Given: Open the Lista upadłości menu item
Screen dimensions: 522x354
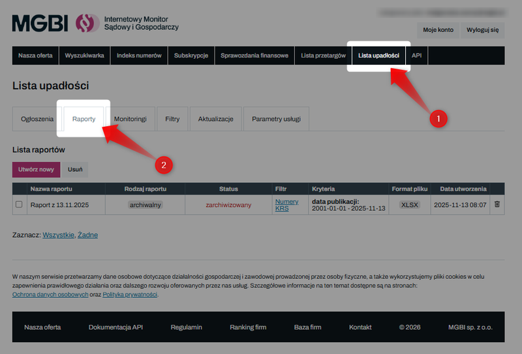Looking at the screenshot, I should click(378, 56).
